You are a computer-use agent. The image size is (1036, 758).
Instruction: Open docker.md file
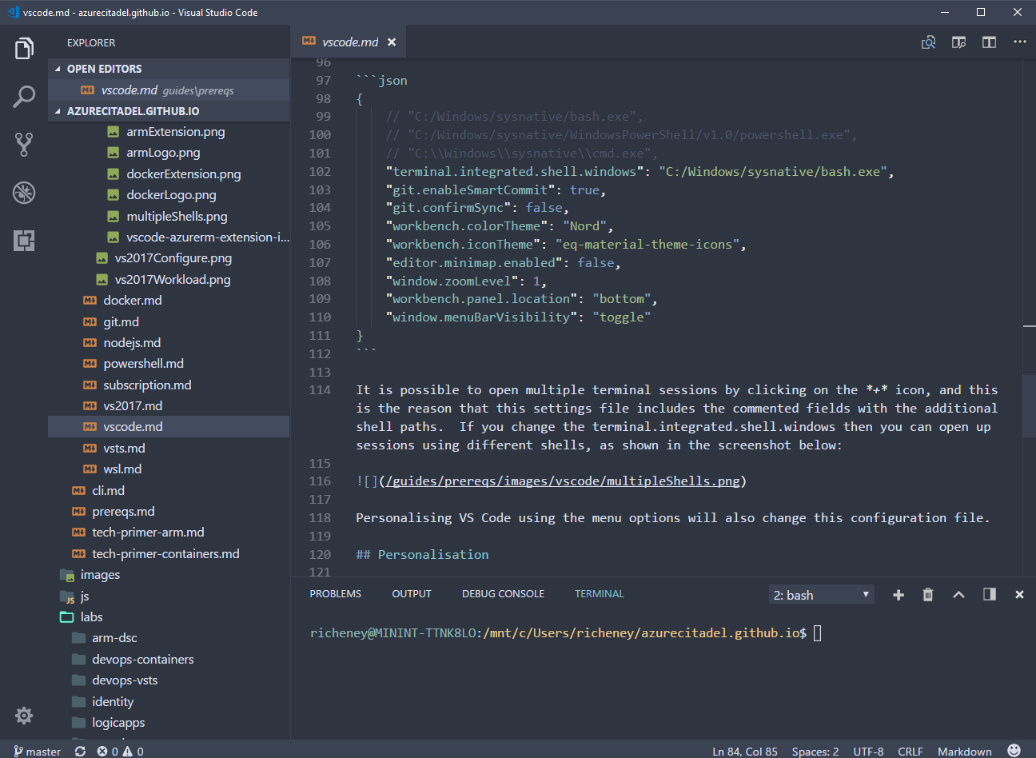169,301
